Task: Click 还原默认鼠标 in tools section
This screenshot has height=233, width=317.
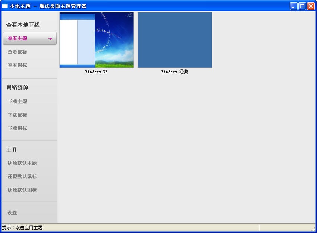Action: [x=22, y=176]
